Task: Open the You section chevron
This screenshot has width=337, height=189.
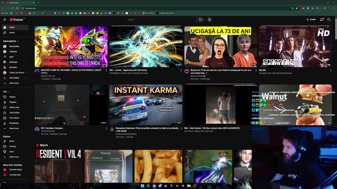Action: pos(9,92)
